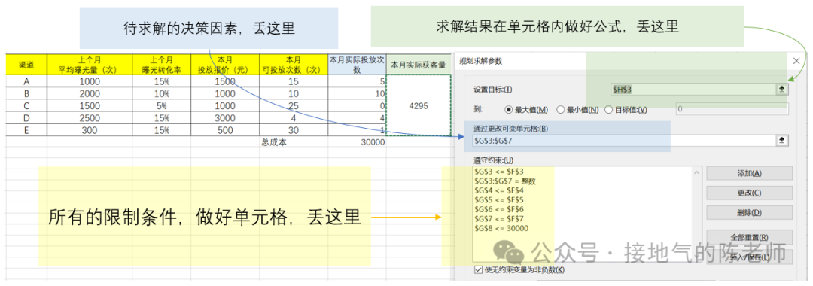Focus the variable cells field $G$3:$G$7

click(624, 141)
